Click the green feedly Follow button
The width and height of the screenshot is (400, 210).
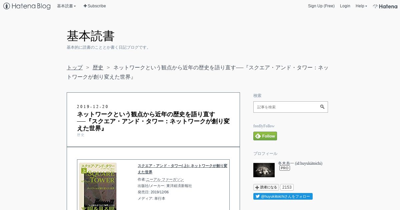265,136
